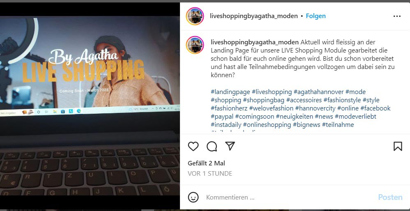Viewport: 410px width, 211px height.
Task: Click VOR 1 STUNDE timestamp
Action: pyautogui.click(x=210, y=173)
